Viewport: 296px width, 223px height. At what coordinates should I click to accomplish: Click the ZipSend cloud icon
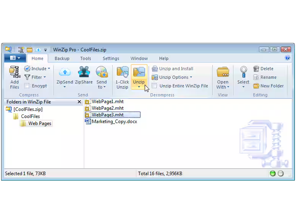pos(65,72)
